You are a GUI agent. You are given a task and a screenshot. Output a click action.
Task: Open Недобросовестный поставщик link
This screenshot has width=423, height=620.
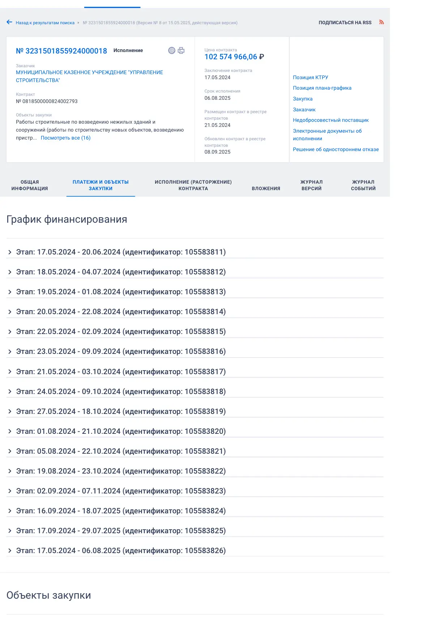(x=330, y=120)
